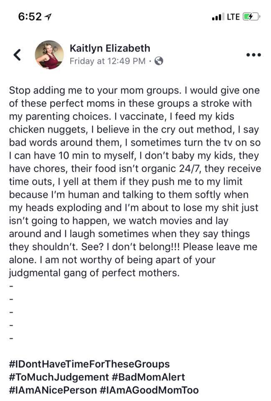Open hashtag #ToMuchJudgement
The width and height of the screenshot is (271, 401).
tap(59, 377)
